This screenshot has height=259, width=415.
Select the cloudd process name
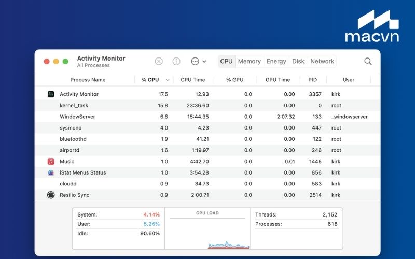pos(68,184)
